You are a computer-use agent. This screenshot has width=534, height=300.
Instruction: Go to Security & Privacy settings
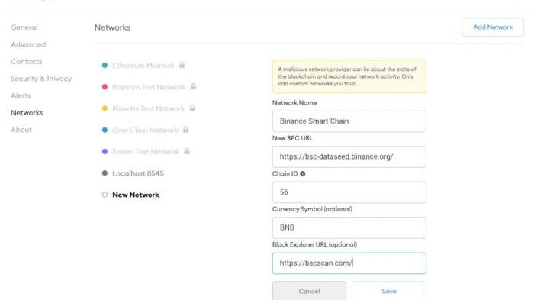click(41, 79)
